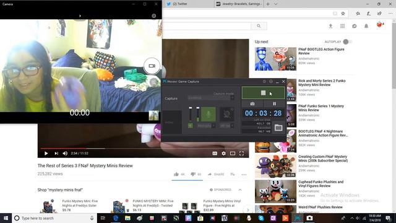396x223 pixels.
Task: Click the microphone volume slider in Movavi
Action: 198,114
